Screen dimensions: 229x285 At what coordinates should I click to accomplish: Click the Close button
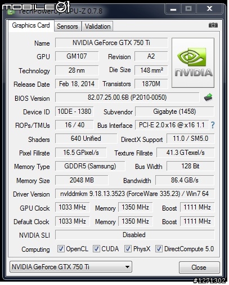199,268
